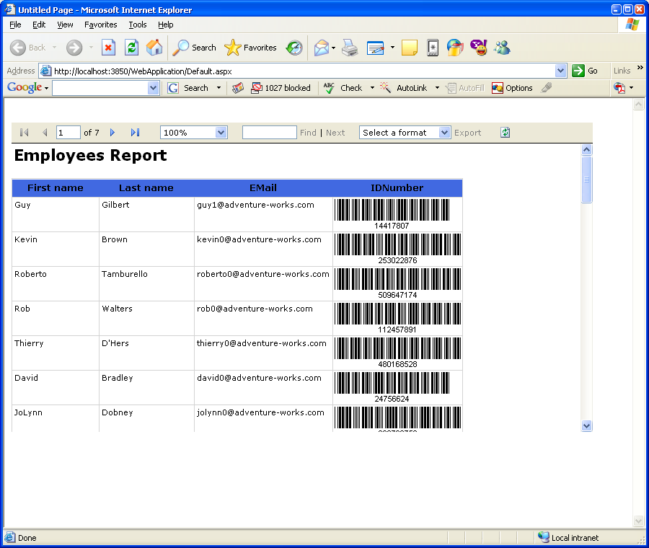Click the Stop loading icon
Screen dimensions: 649x548
point(108,48)
